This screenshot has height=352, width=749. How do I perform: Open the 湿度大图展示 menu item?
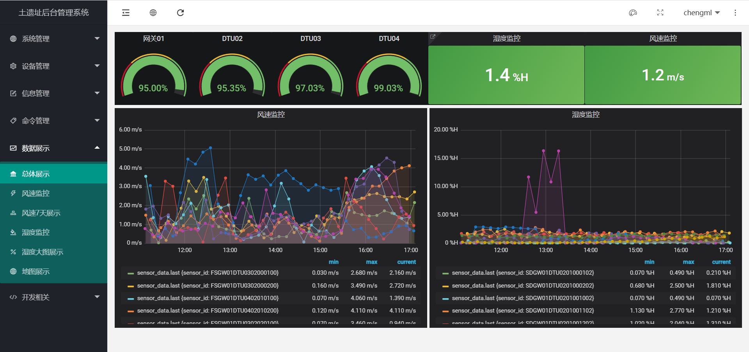[x=53, y=252]
